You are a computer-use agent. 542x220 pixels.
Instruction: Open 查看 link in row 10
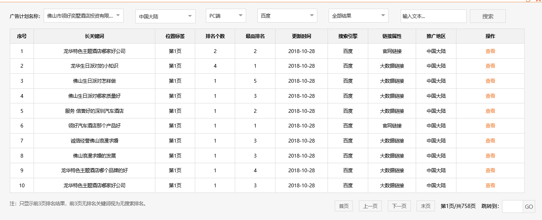click(490, 185)
